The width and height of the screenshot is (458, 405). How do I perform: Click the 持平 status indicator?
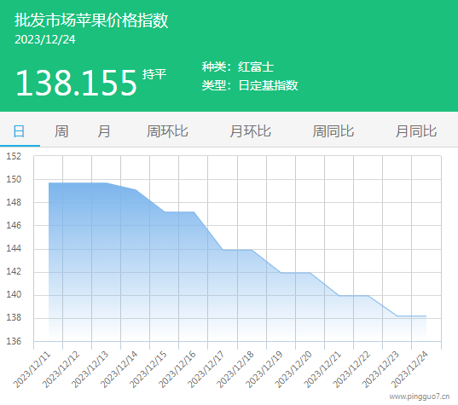click(154, 74)
